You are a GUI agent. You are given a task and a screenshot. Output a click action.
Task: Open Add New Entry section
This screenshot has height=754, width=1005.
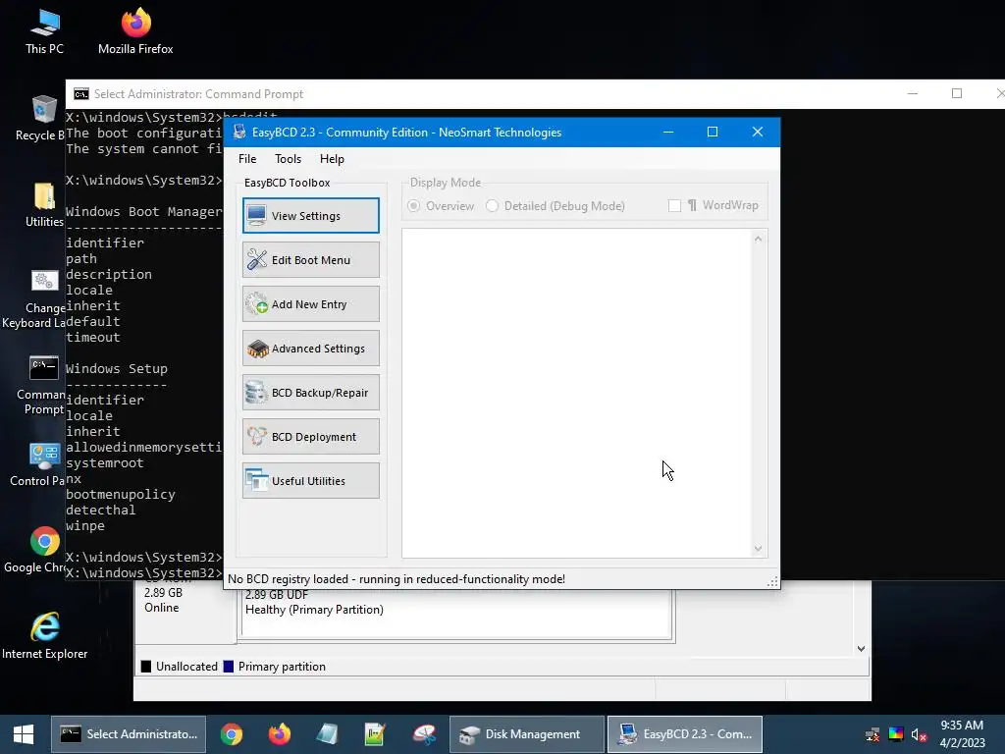[311, 304]
